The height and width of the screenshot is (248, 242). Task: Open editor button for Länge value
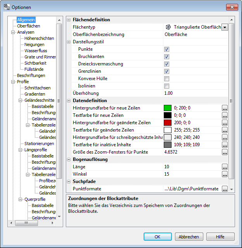[x=225, y=167]
